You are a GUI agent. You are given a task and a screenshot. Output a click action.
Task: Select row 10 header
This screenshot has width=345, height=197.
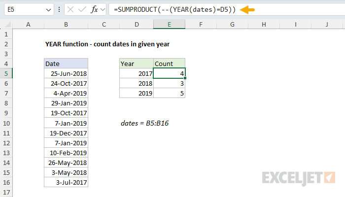6,123
